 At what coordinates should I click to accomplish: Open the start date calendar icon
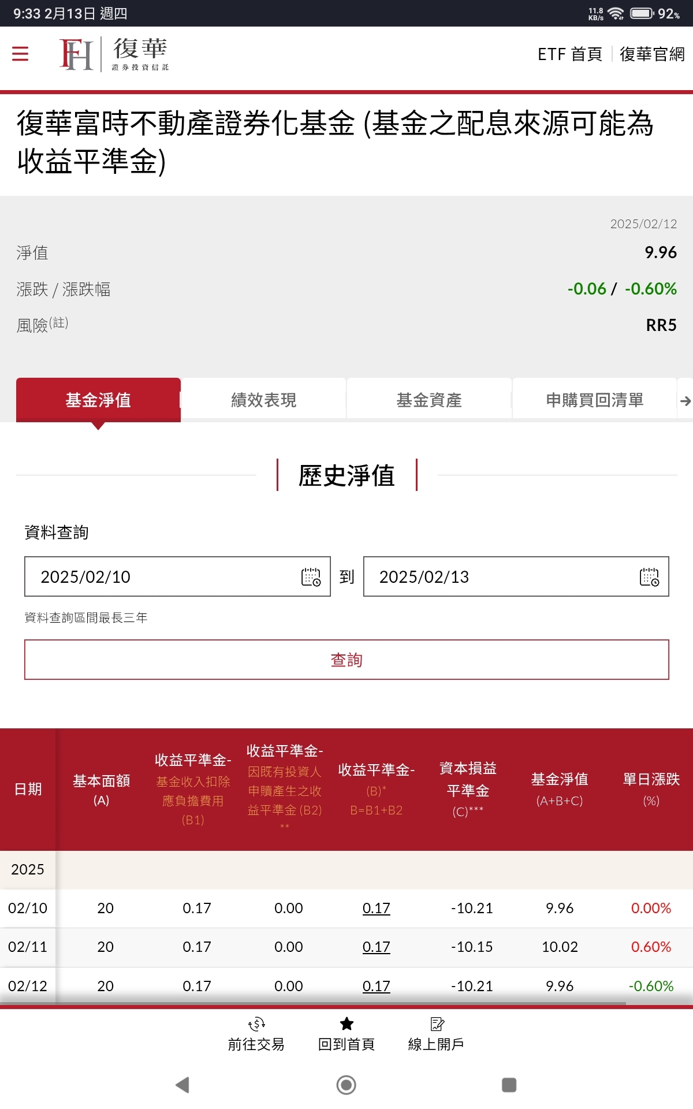[311, 576]
